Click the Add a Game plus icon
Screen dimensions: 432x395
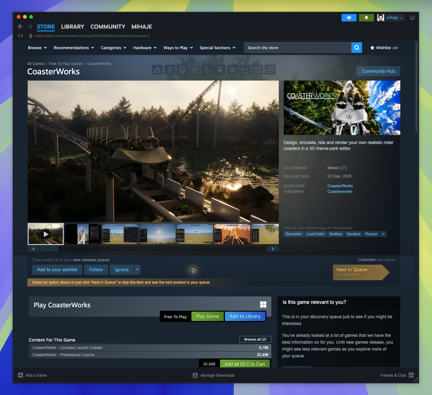point(21,375)
